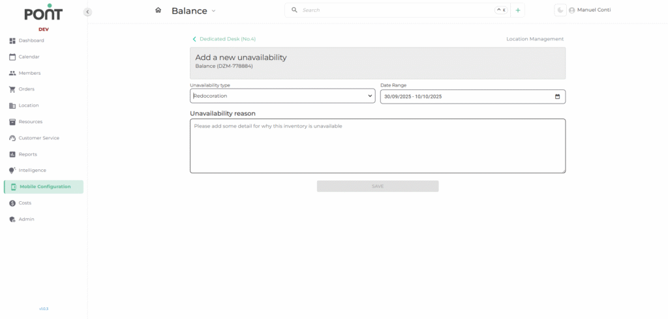Screen dimensions: 668x319
Task: Toggle dark mode with the moon icon
Action: pyautogui.click(x=560, y=10)
